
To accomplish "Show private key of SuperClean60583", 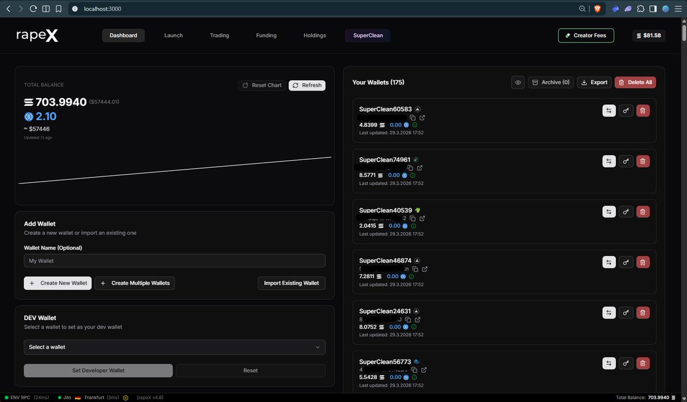I will click(x=626, y=111).
